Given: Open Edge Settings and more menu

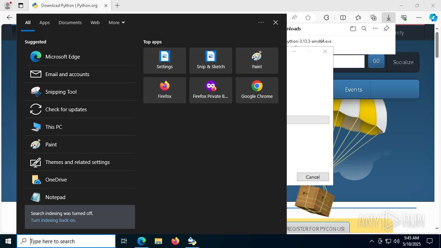Looking at the screenshot, I should point(419,18).
